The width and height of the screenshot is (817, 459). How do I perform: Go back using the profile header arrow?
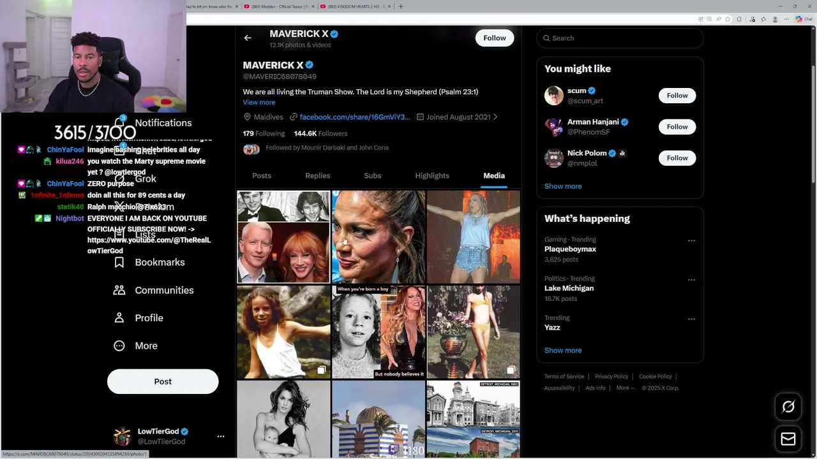coord(248,38)
